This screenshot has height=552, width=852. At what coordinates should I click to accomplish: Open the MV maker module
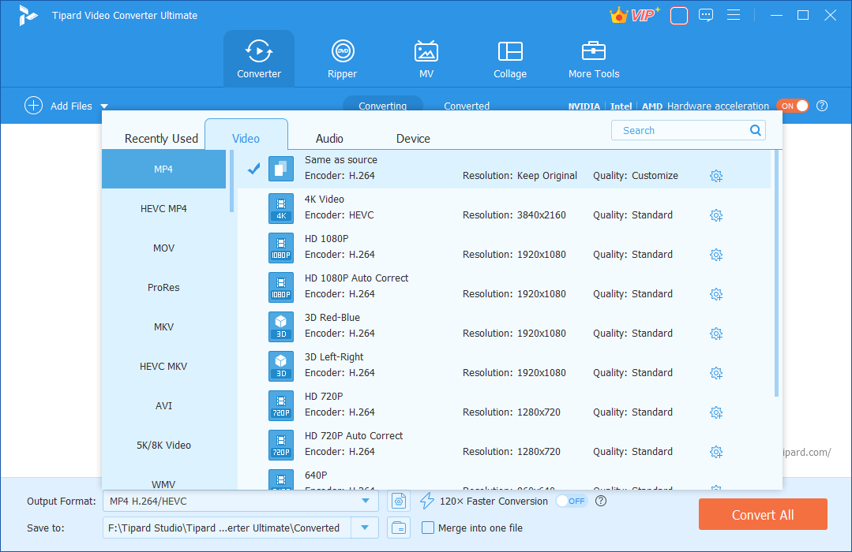(426, 58)
